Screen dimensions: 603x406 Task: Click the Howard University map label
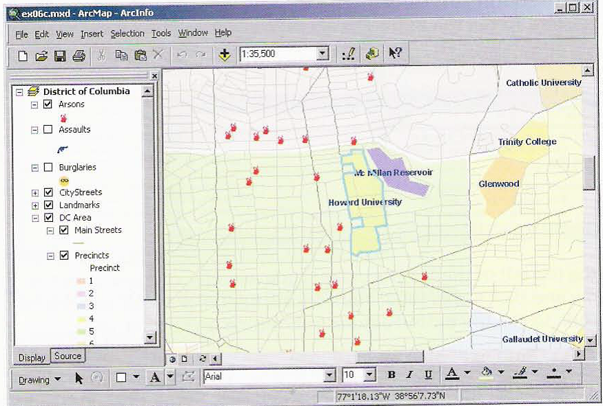(365, 202)
